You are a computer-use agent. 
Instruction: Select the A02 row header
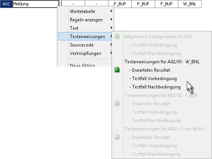pos(6,4)
